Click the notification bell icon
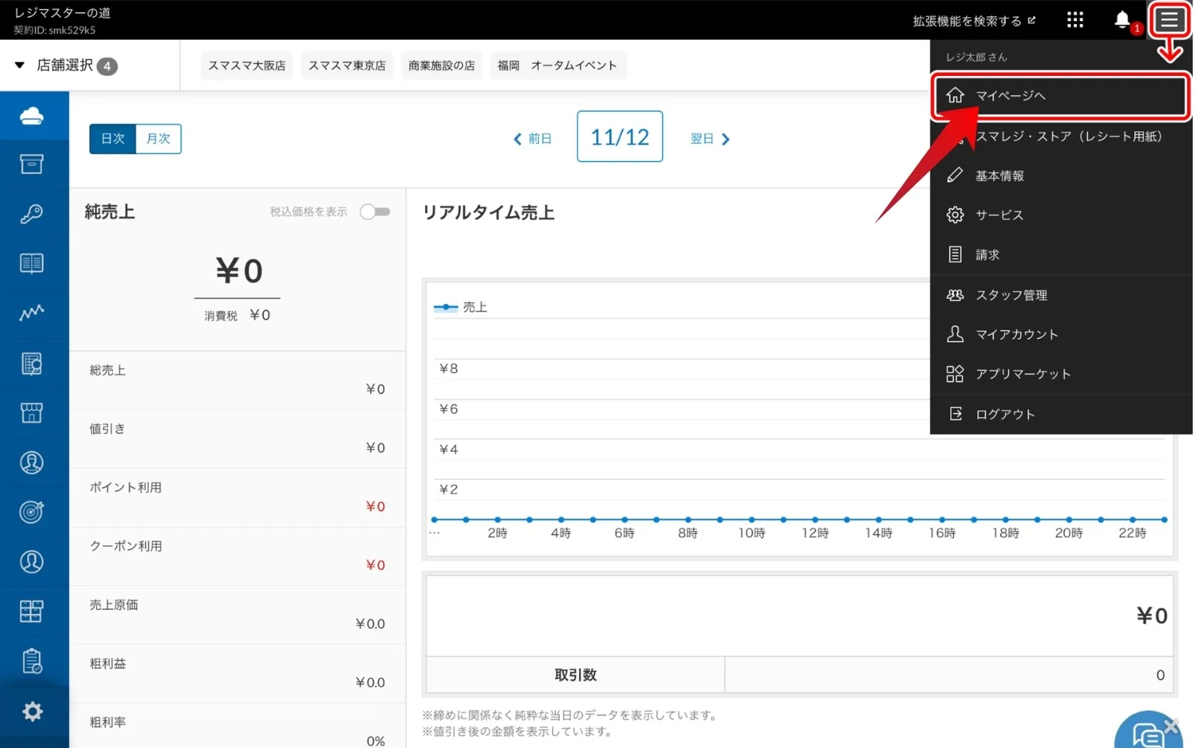Viewport: 1195px width, 748px height. (x=1121, y=19)
